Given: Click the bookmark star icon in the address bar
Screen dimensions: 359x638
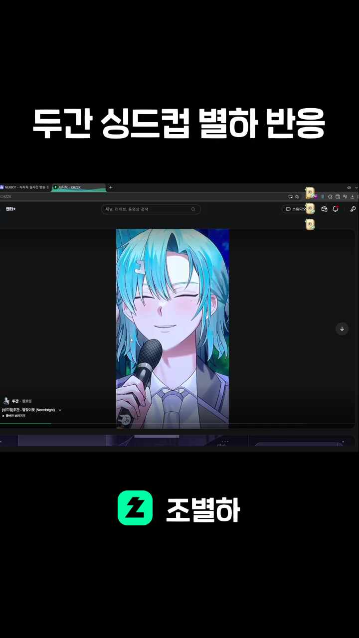Looking at the screenshot, I should (x=297, y=197).
